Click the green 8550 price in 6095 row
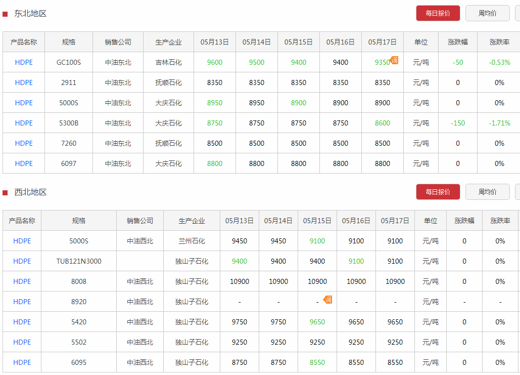 pyautogui.click(x=317, y=363)
